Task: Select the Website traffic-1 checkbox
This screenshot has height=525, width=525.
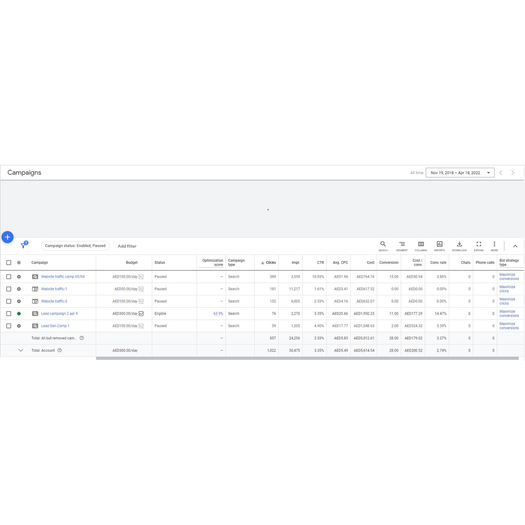Action: 9,289
